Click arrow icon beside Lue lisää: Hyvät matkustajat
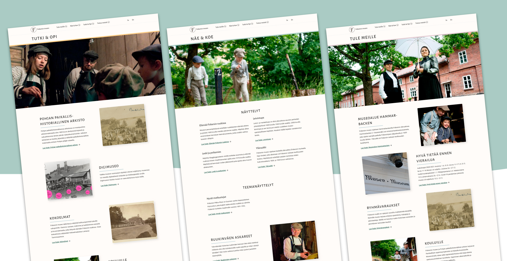 (231, 213)
